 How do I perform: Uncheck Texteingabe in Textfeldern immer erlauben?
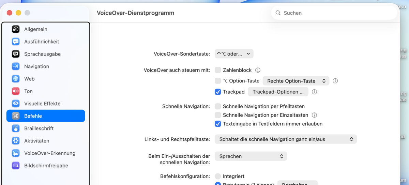pos(218,124)
